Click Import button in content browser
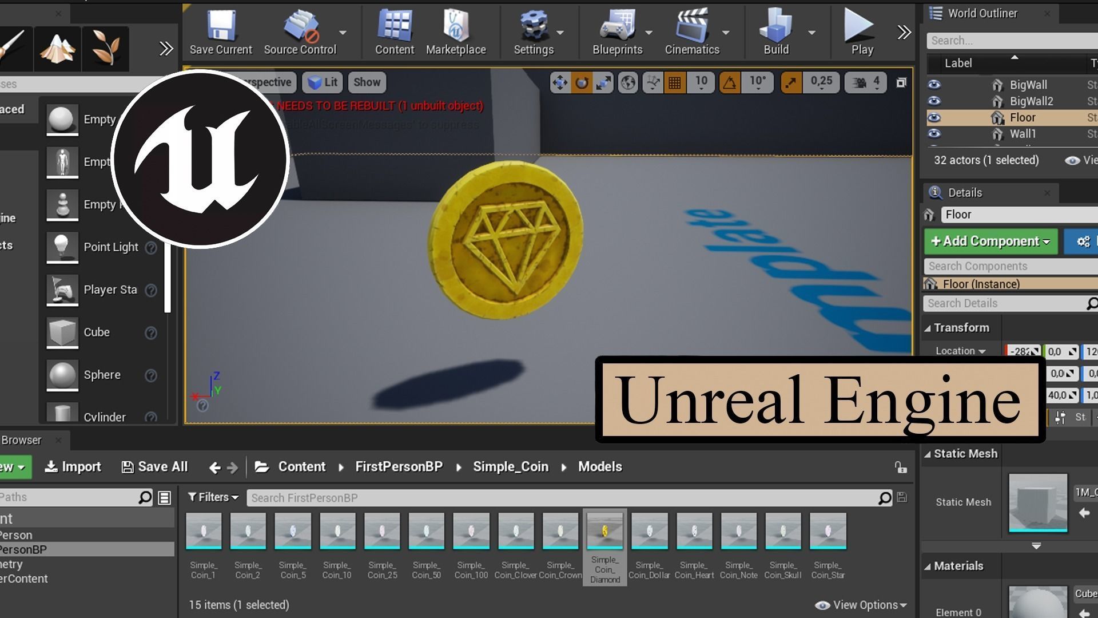Image resolution: width=1098 pixels, height=618 pixels. pyautogui.click(x=73, y=467)
